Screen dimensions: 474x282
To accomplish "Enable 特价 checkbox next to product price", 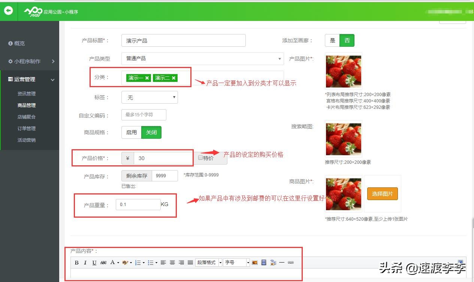I will (x=200, y=157).
